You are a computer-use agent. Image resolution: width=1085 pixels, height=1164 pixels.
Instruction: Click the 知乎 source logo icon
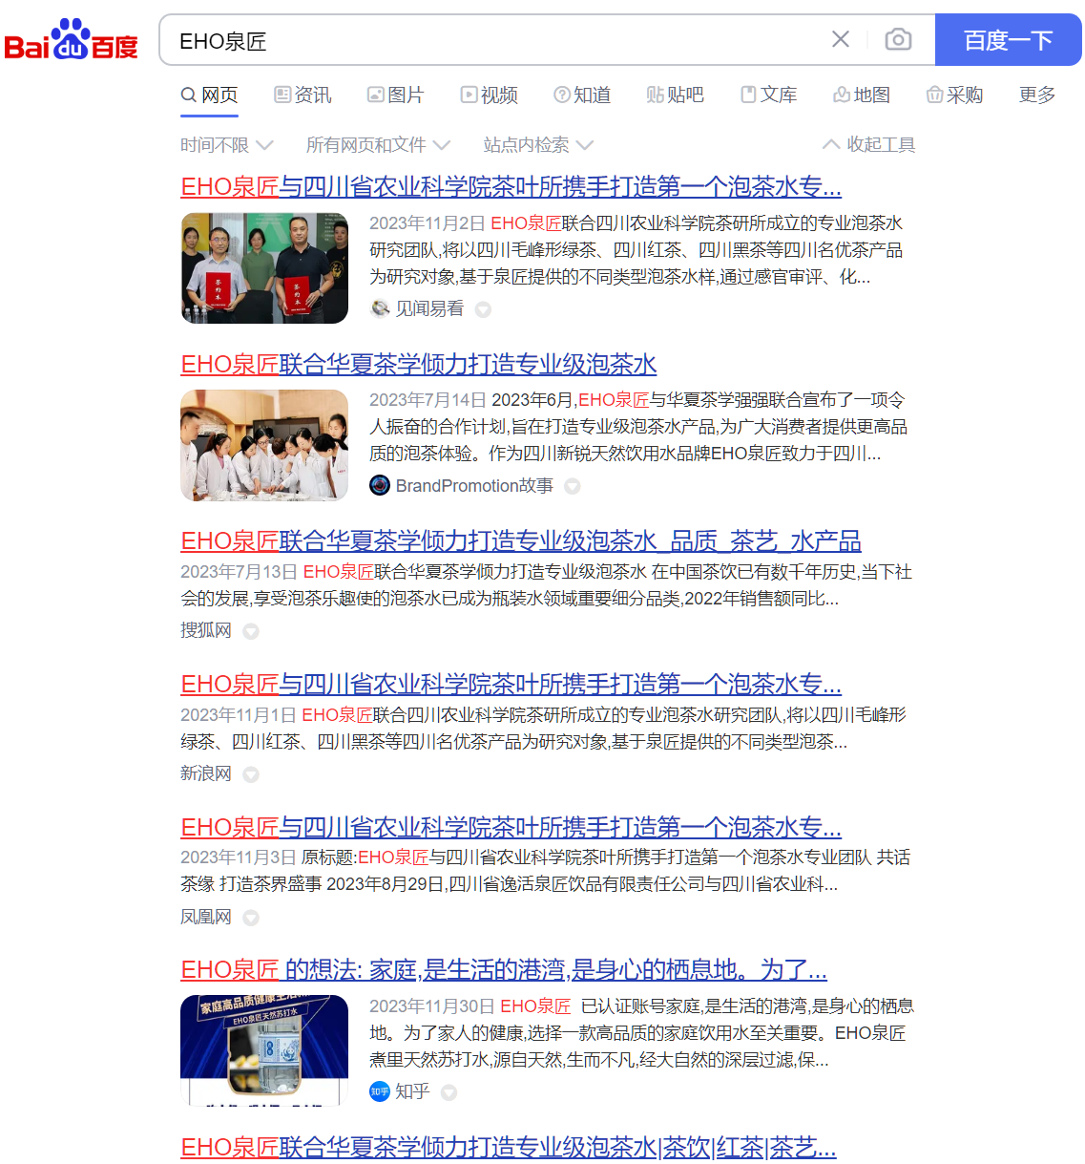pyautogui.click(x=380, y=1091)
